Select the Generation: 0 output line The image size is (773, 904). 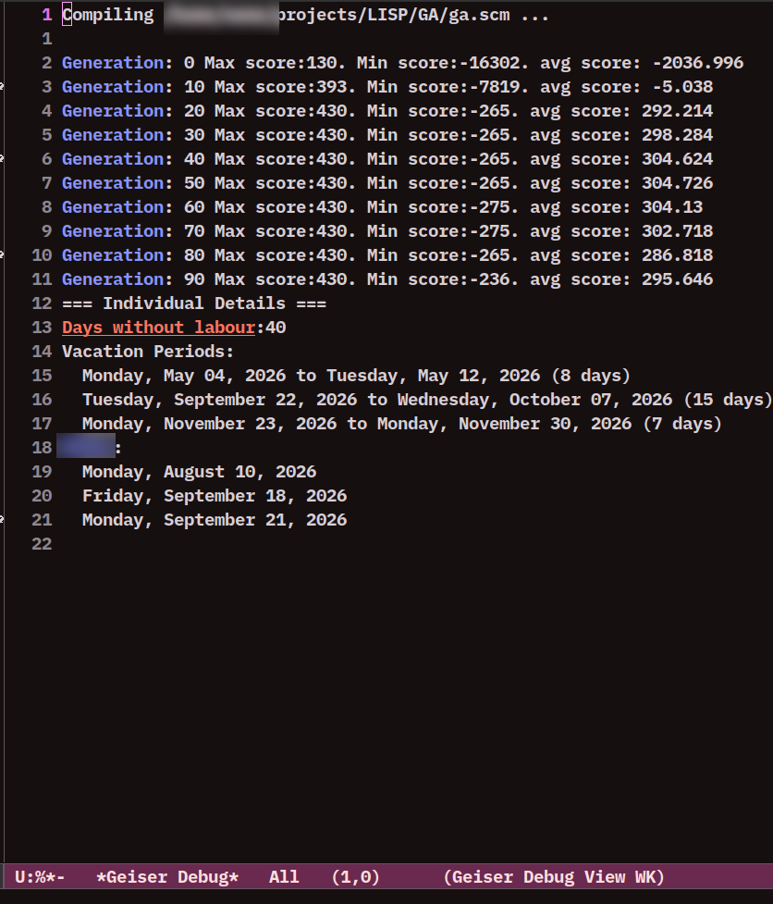pos(402,63)
